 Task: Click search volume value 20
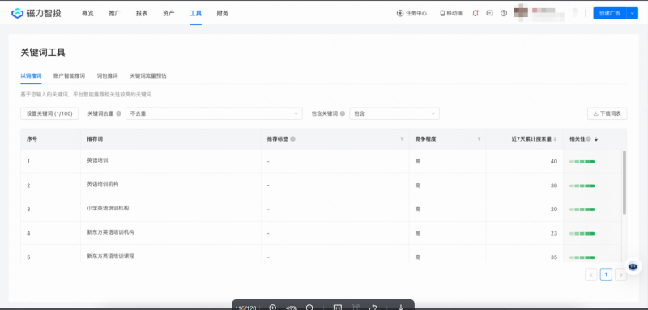click(554, 210)
